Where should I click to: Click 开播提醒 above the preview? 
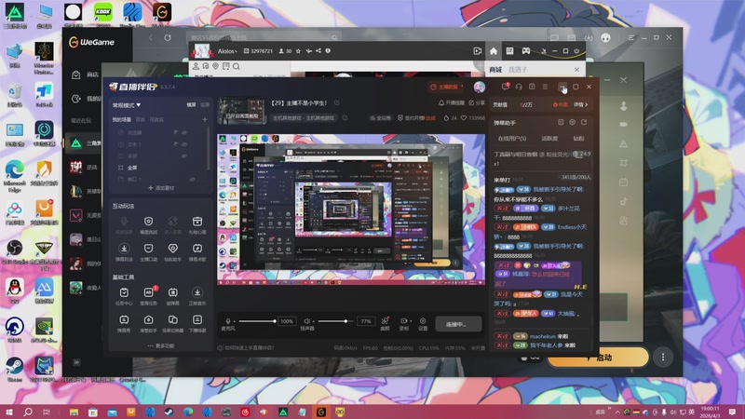pos(452,102)
